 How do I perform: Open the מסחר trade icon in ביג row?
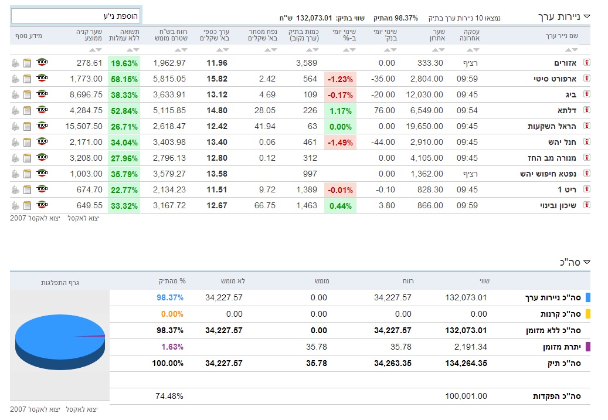pyautogui.click(x=42, y=95)
